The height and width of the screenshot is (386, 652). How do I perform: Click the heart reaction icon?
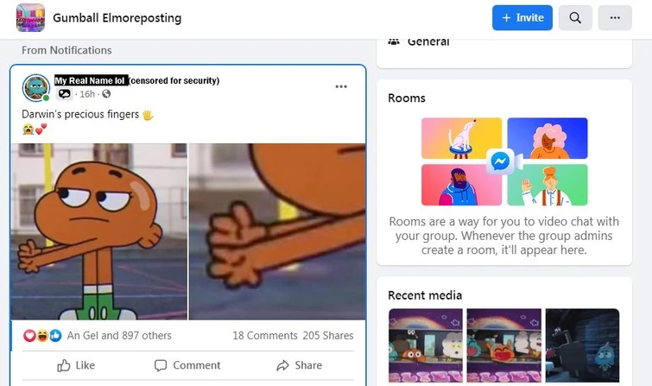pos(29,335)
